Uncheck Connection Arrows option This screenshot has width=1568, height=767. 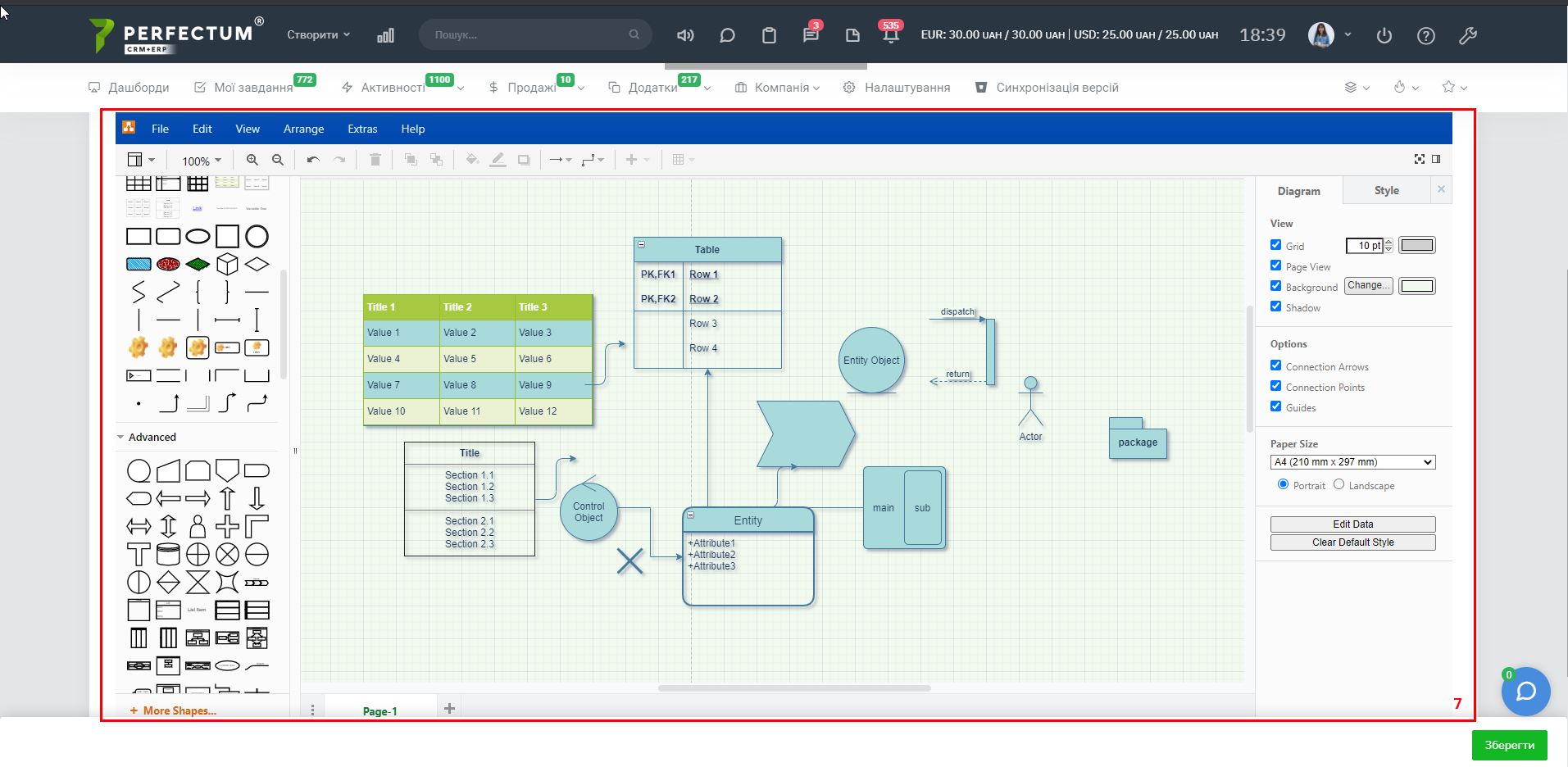[x=1275, y=365]
